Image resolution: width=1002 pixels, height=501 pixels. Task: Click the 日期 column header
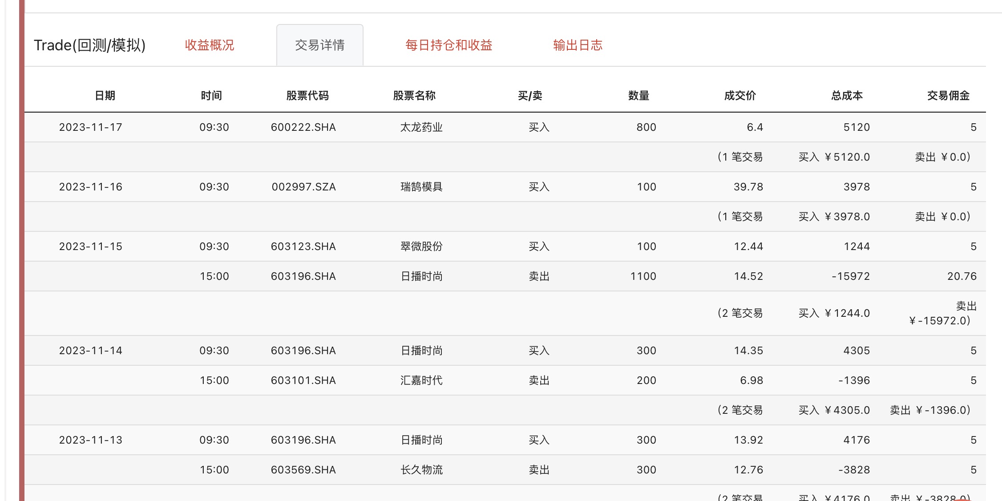[x=105, y=95]
